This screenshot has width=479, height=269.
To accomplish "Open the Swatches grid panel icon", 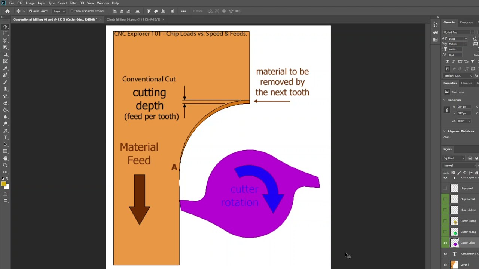I will coord(435,40).
